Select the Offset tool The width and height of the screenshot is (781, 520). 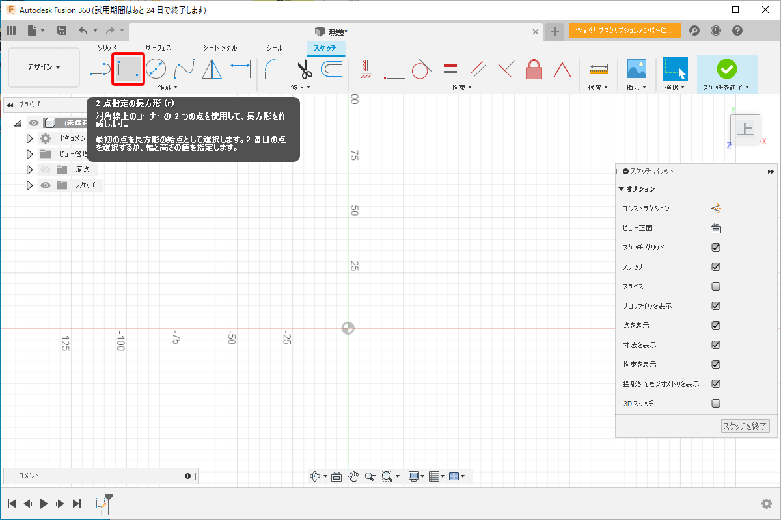pos(332,68)
